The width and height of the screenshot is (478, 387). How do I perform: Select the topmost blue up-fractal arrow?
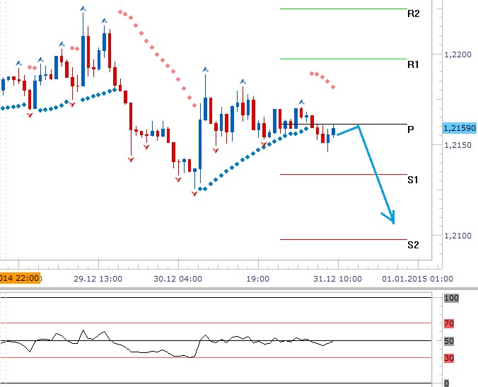[83, 8]
